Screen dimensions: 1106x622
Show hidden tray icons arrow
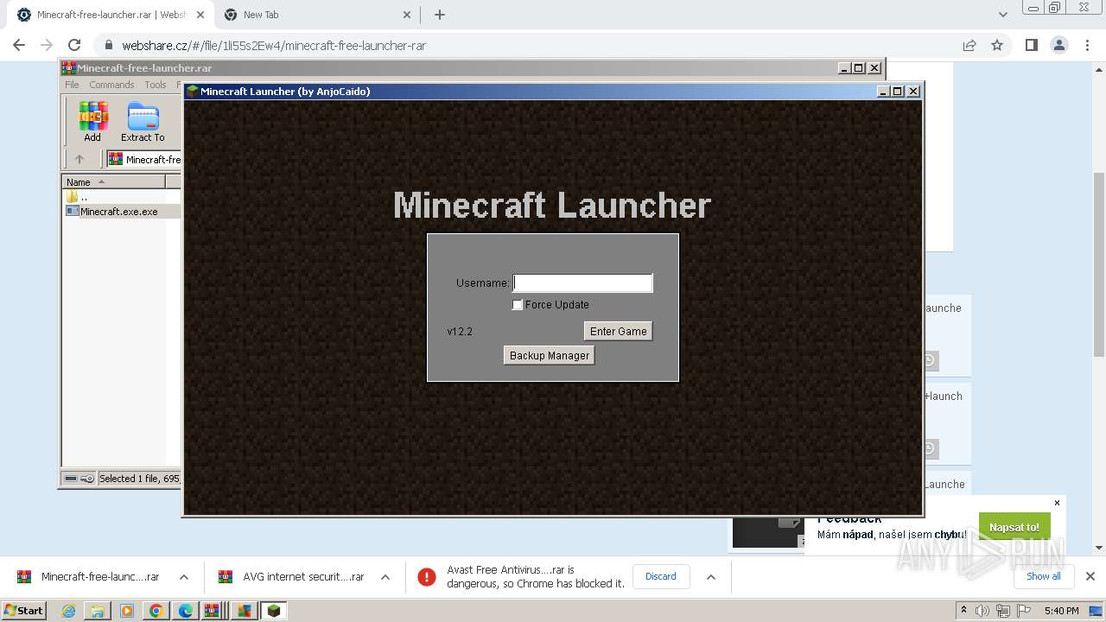(963, 610)
